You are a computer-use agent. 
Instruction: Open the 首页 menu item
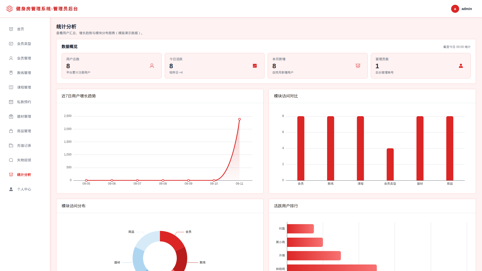click(25, 29)
